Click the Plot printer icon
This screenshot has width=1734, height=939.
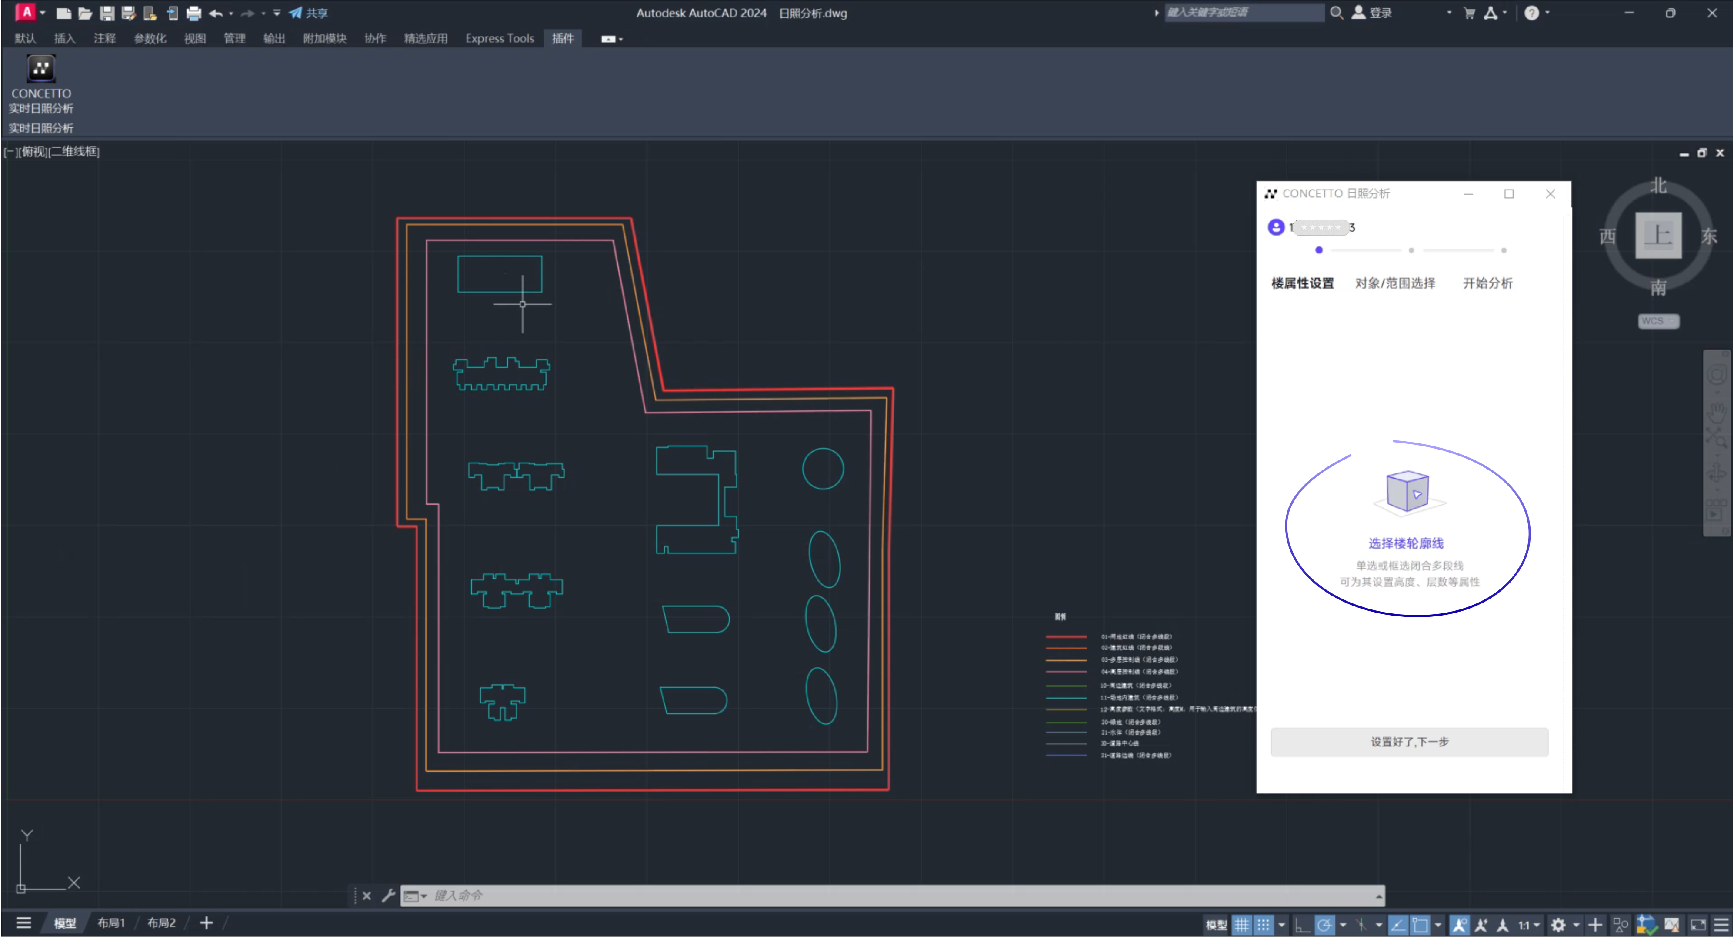click(x=194, y=13)
